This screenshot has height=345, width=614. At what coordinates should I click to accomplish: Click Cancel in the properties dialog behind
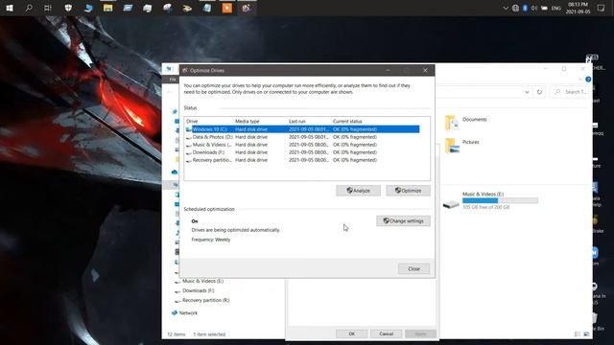pos(386,333)
